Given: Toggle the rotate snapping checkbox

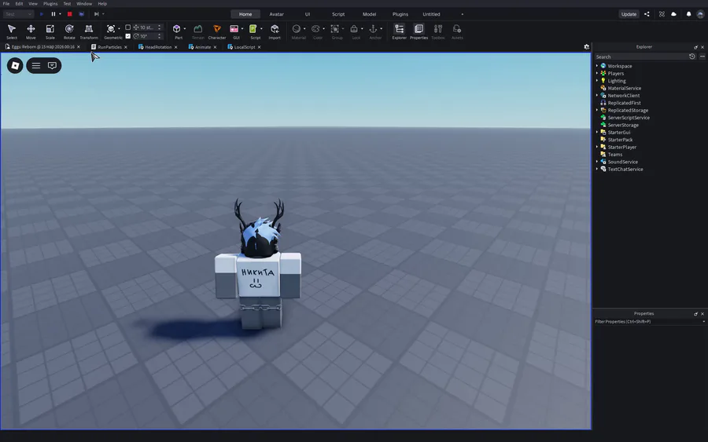Looking at the screenshot, I should coord(127,36).
